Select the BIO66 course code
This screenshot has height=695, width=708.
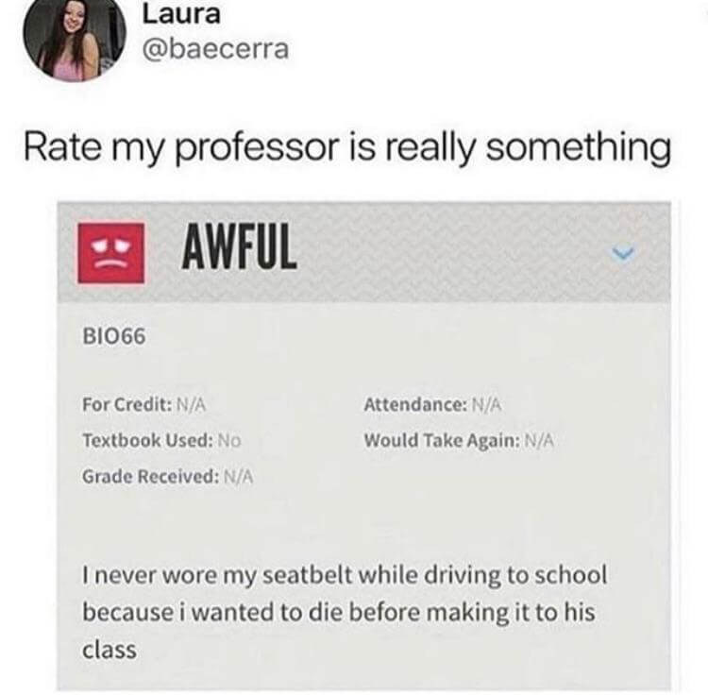[x=114, y=336]
